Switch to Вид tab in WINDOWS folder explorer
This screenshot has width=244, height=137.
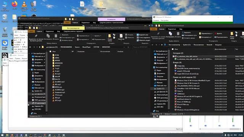pyautogui.click(x=58, y=31)
